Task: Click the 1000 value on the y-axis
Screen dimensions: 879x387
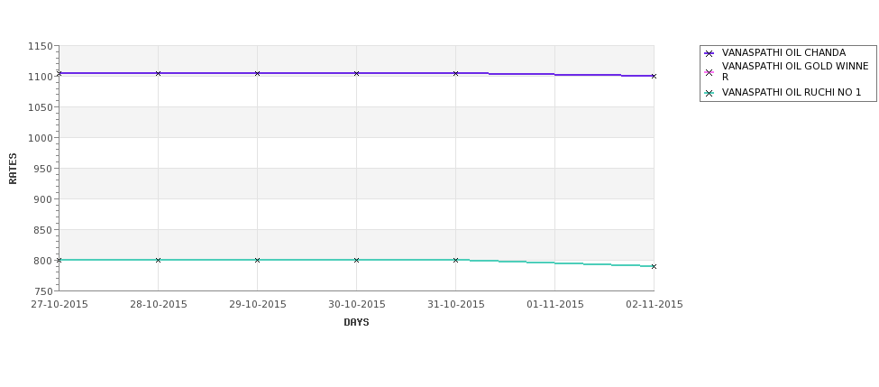Action: [41, 138]
